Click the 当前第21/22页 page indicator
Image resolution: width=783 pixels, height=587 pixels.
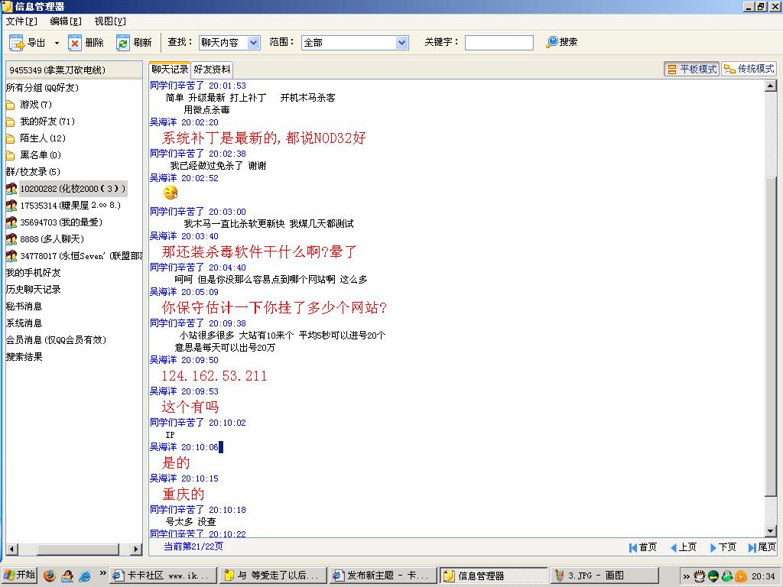(x=193, y=546)
